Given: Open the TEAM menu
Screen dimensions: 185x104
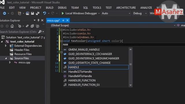Looking at the screenshot, I should (x=75, y=8).
